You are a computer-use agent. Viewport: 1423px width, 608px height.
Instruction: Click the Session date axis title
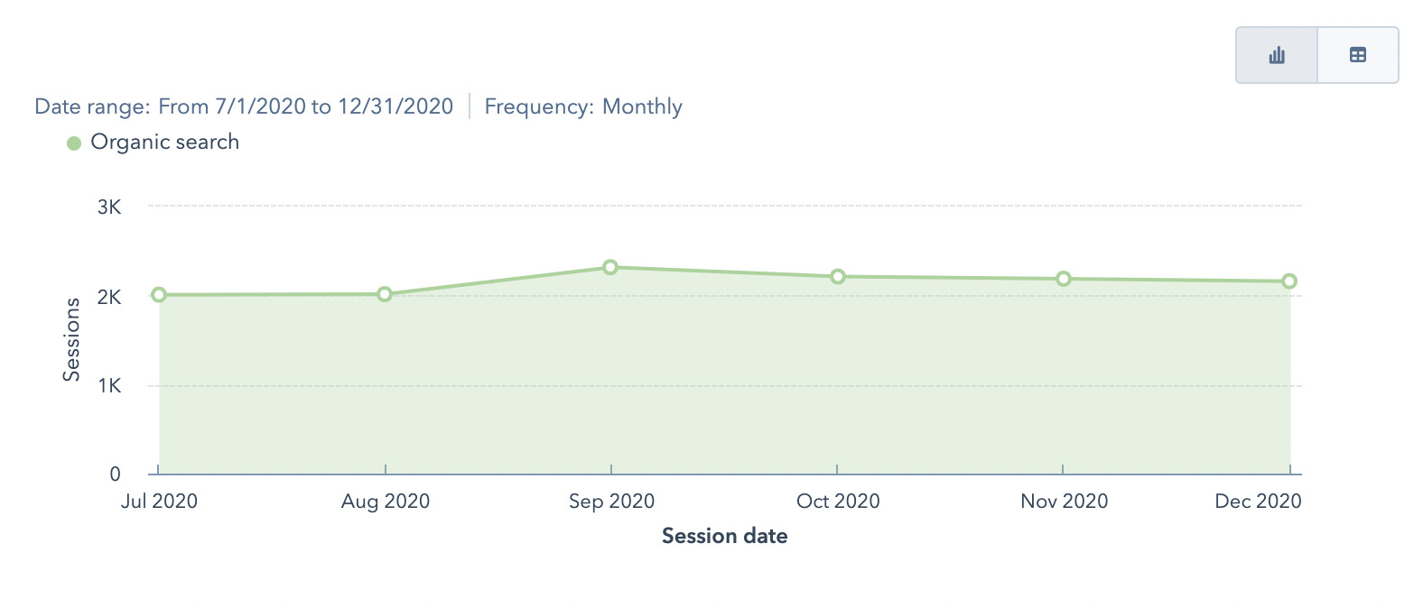point(724,535)
